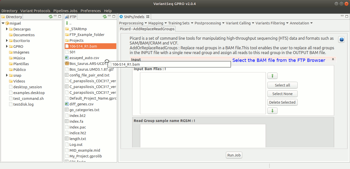Go to parent folder in FTP
350x169 pixels.
point(67,23)
